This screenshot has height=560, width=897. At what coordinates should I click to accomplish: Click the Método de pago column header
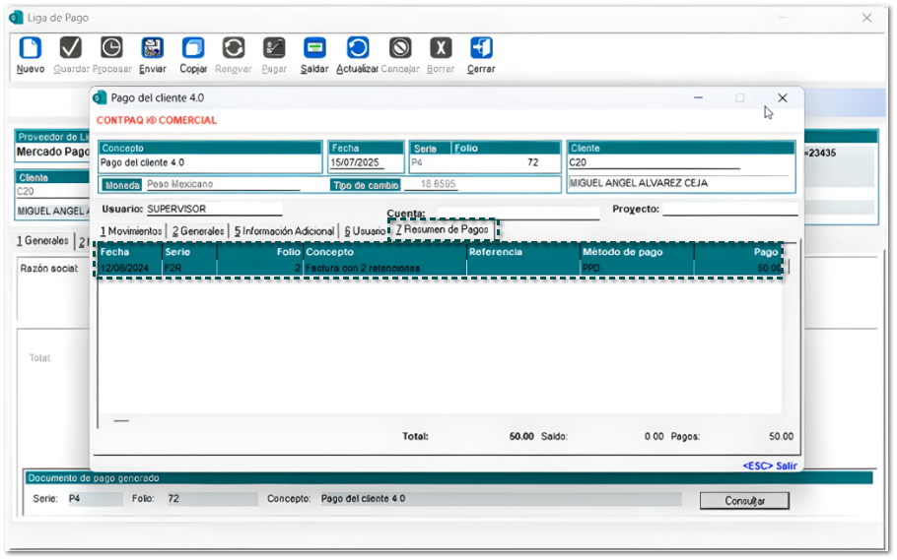(622, 252)
